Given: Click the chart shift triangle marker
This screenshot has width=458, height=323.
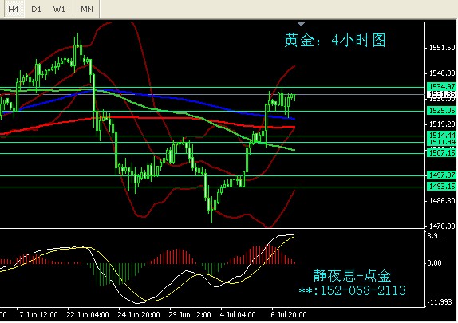Looking at the screenshot, I should [301, 24].
